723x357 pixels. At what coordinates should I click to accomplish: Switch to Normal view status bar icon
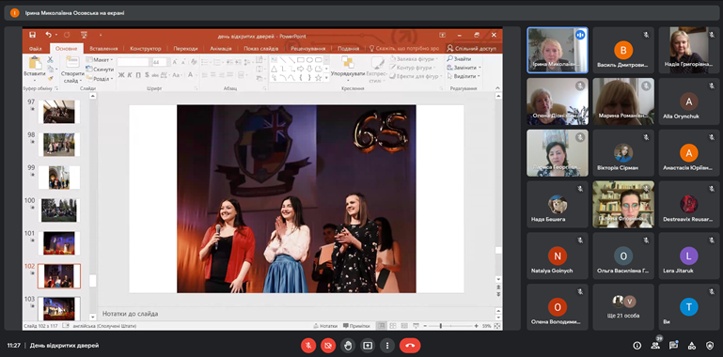[382, 326]
